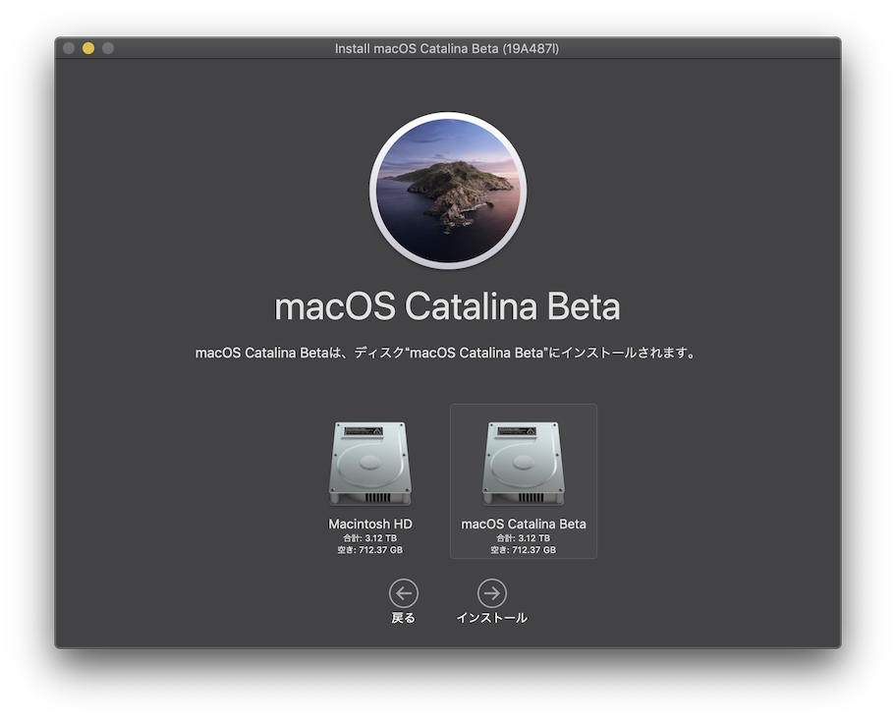Click Macintosh HD free 712.37 GB text

tap(370, 550)
